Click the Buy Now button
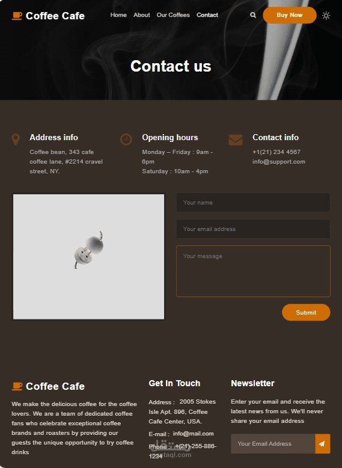The height and width of the screenshot is (468, 342). point(290,15)
